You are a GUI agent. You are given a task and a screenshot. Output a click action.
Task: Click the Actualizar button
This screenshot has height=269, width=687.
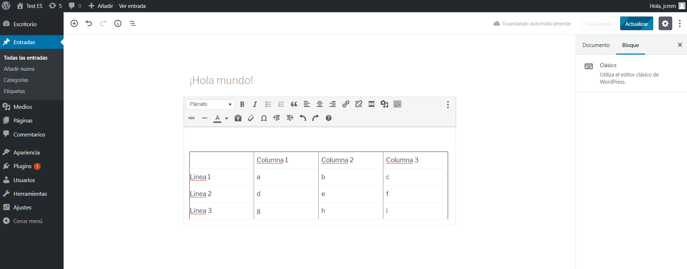636,24
